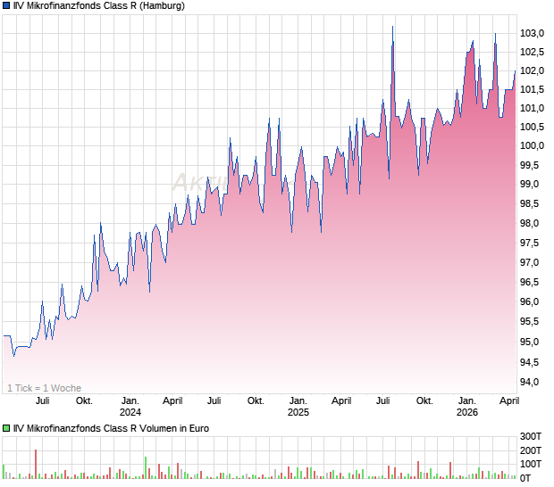Viewport: 554px width, 487px height.
Task: Click the '1 Tick = 1 Woche' label
Action: click(x=44, y=388)
